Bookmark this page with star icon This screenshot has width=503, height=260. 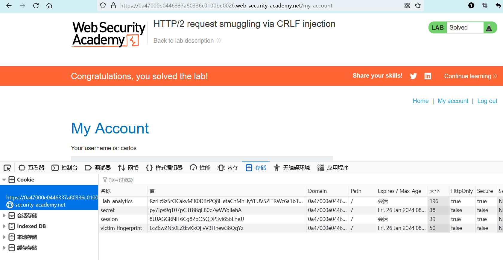(x=418, y=6)
